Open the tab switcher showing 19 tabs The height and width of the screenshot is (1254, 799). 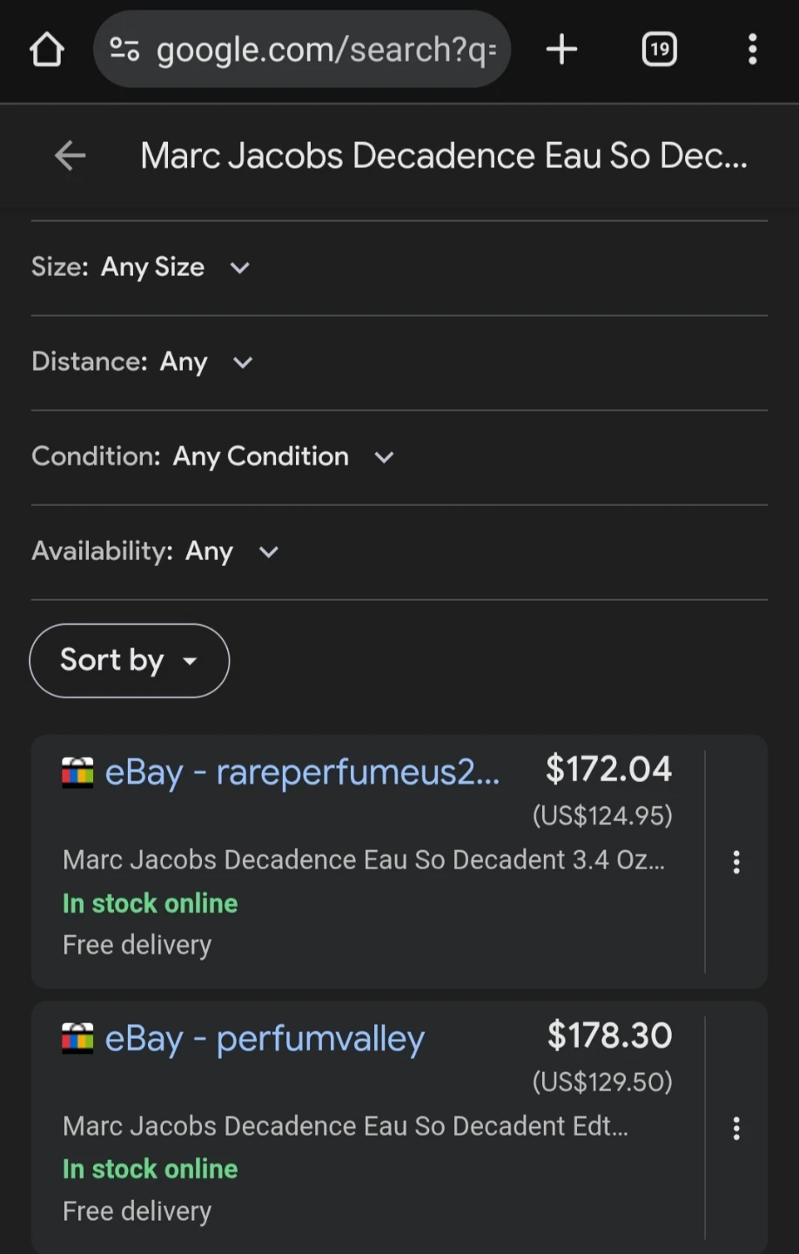(x=659, y=50)
